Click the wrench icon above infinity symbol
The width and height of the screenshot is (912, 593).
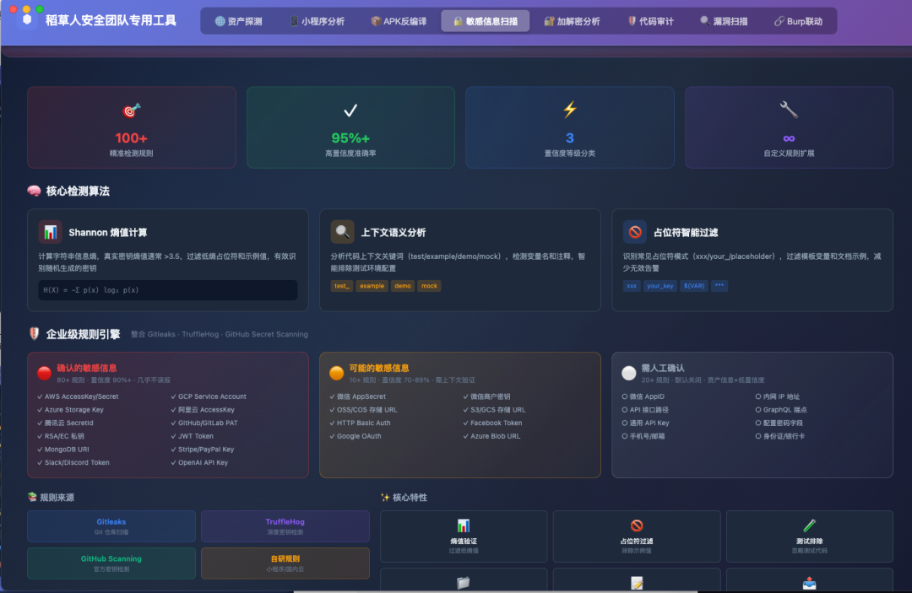click(x=789, y=109)
